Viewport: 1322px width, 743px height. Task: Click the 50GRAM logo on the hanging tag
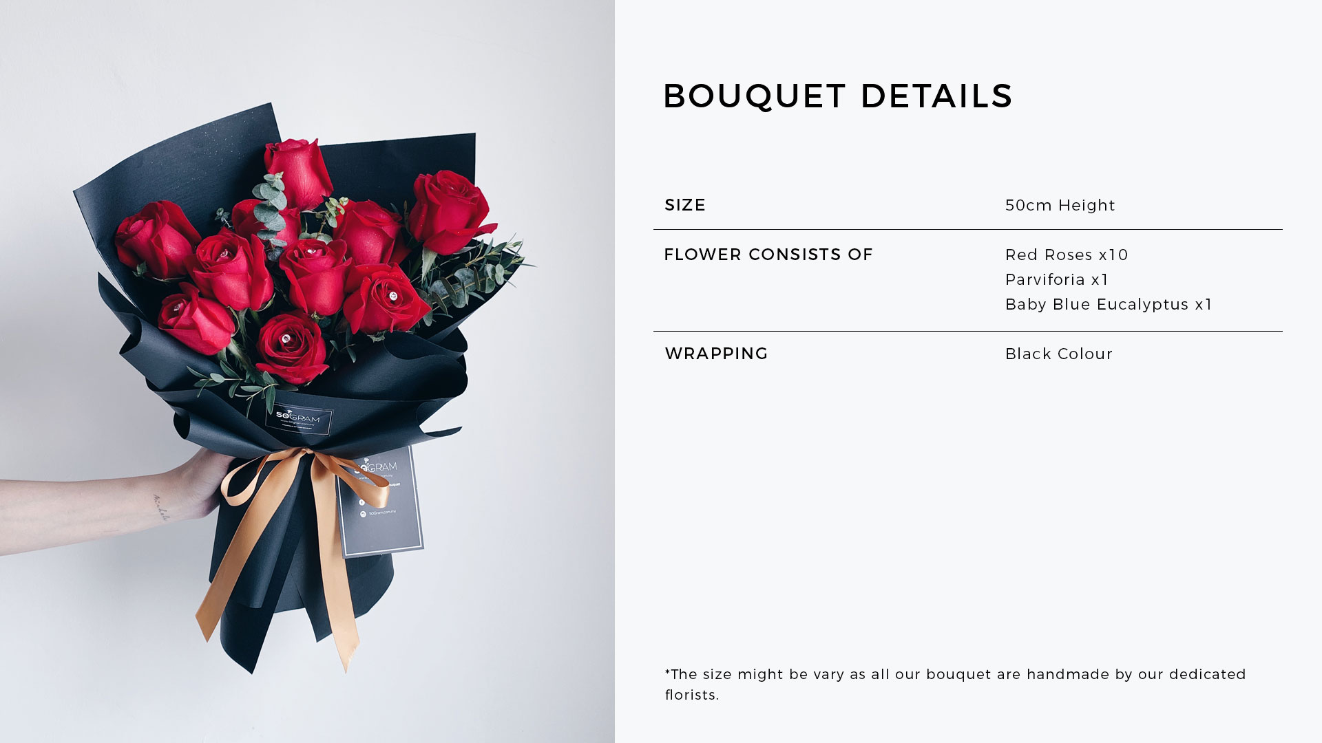point(378,468)
